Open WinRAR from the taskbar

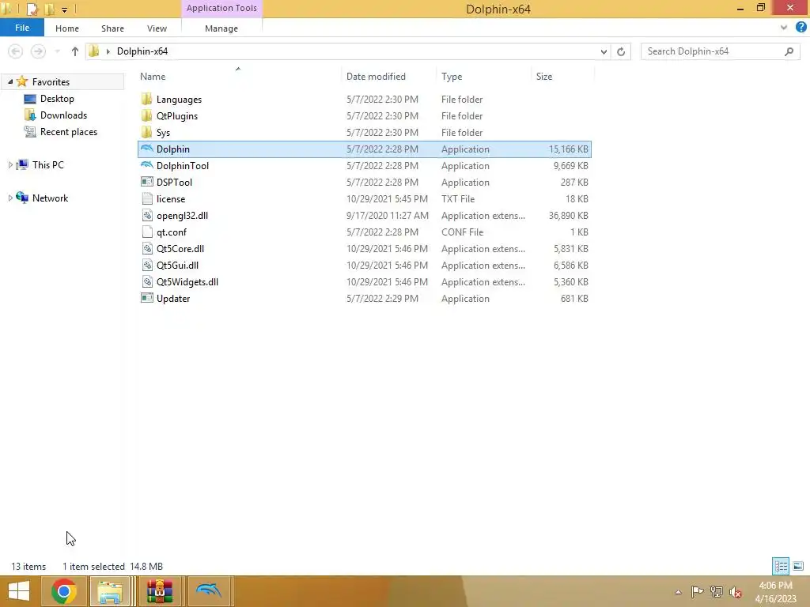coord(159,591)
